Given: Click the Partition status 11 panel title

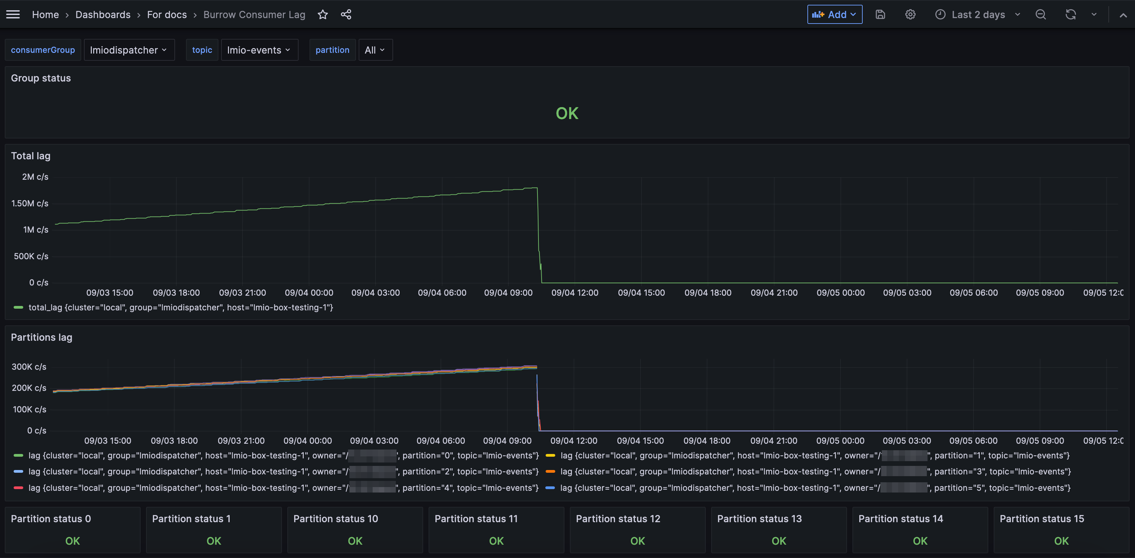Looking at the screenshot, I should pyautogui.click(x=476, y=519).
